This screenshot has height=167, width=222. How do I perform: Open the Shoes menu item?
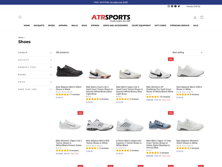click(x=51, y=25)
